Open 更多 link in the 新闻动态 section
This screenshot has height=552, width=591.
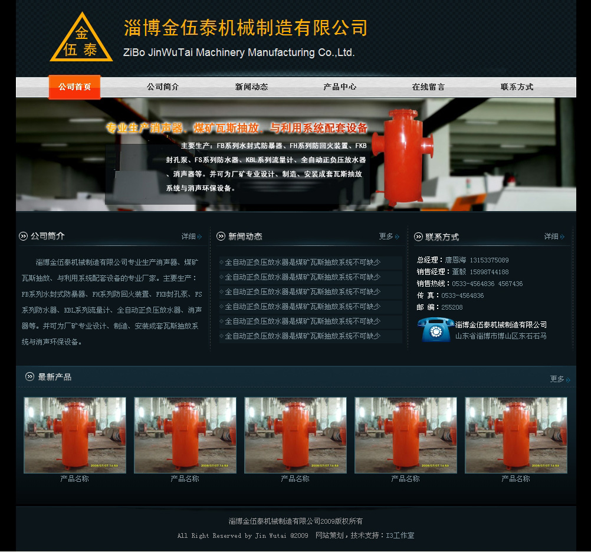coord(389,236)
